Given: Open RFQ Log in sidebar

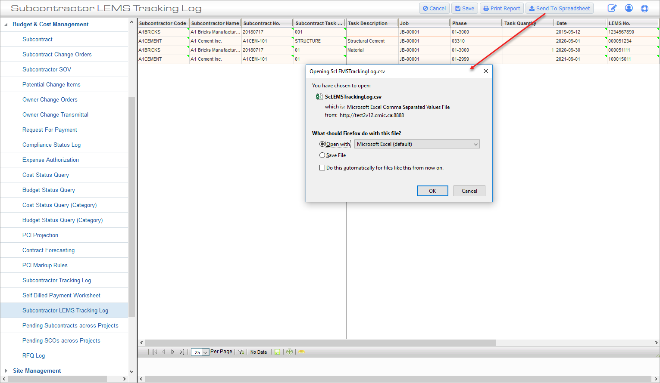Looking at the screenshot, I should click(x=34, y=355).
